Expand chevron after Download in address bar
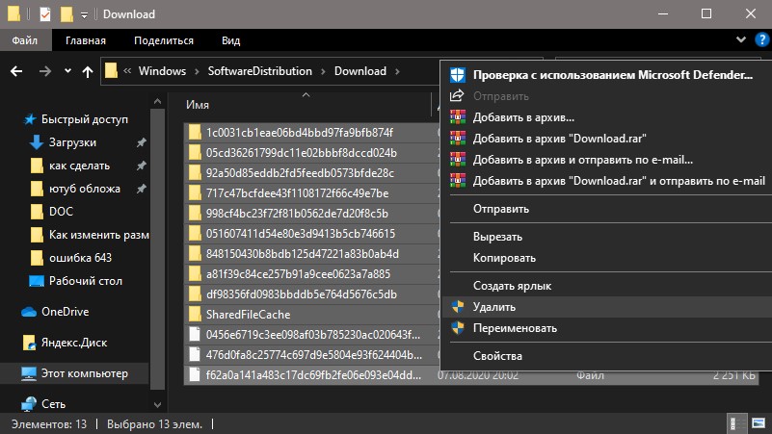 pyautogui.click(x=397, y=72)
